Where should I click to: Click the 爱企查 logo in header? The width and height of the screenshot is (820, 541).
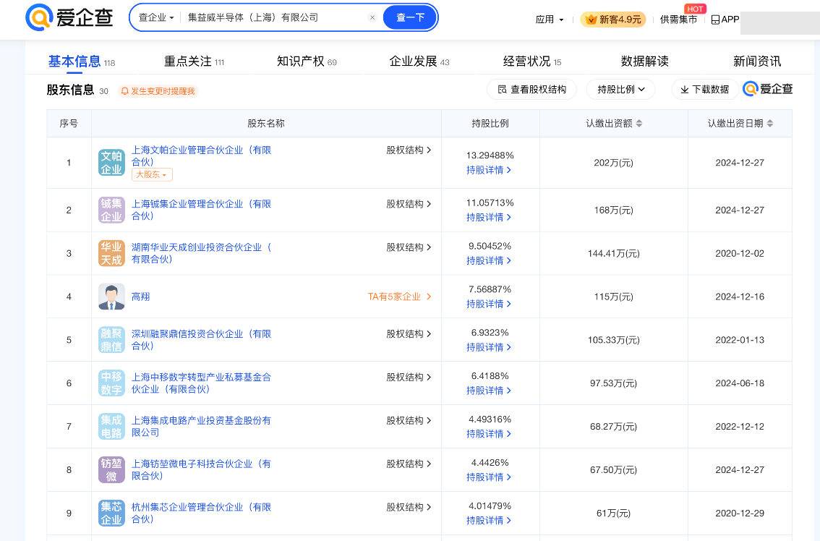pyautogui.click(x=69, y=17)
